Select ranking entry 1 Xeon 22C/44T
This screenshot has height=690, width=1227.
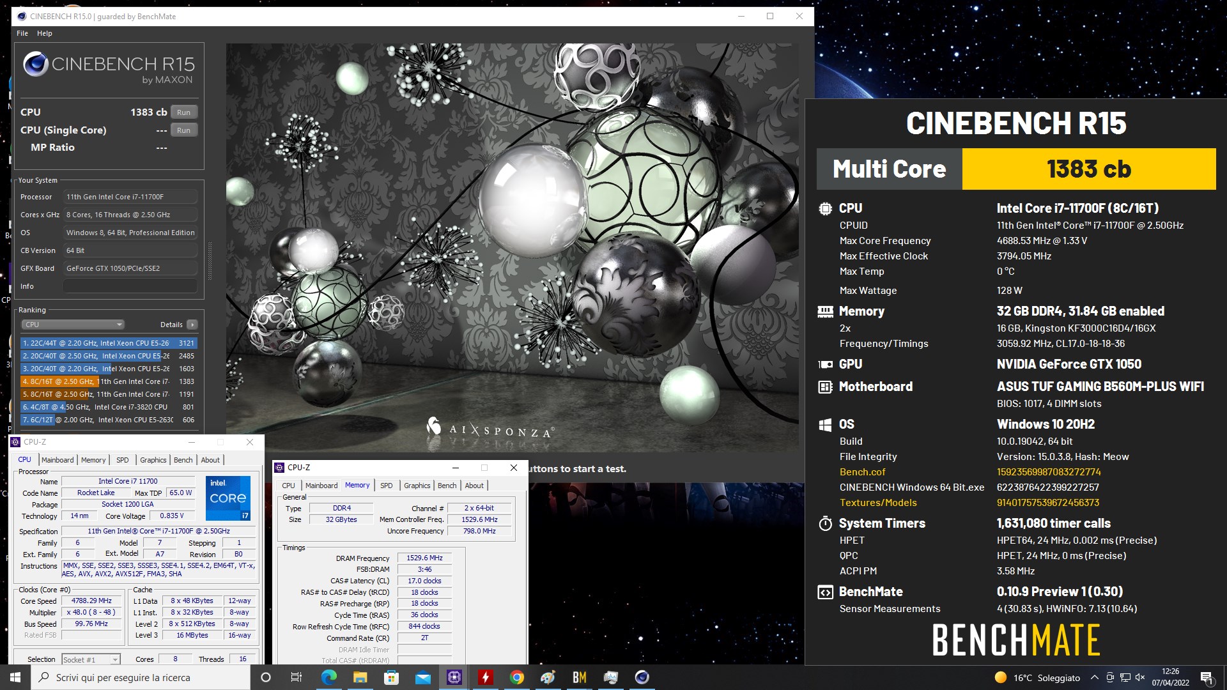click(109, 343)
